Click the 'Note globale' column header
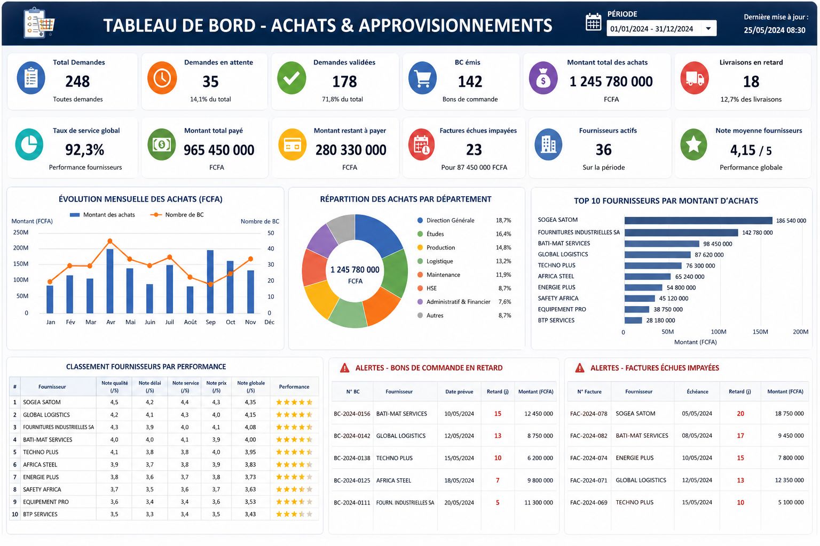The height and width of the screenshot is (546, 820). (251, 387)
